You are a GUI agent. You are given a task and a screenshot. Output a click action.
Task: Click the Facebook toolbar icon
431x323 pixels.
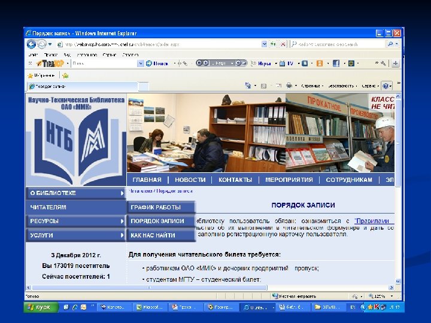pyautogui.click(x=336, y=63)
